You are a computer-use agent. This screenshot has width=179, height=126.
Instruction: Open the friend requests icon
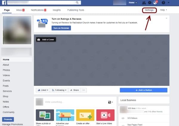144,3
